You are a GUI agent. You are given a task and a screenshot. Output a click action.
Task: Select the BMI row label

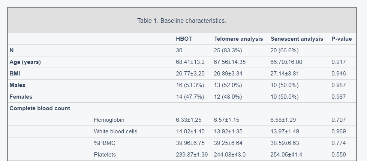15,74
